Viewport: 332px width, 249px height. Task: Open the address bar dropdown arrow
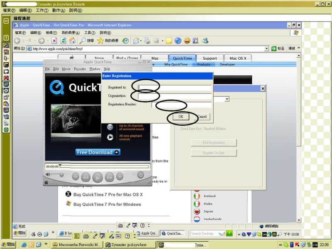click(x=266, y=49)
